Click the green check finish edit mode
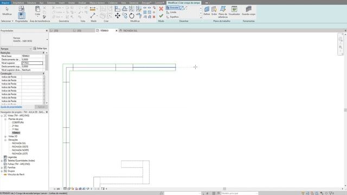347x195 pixels. 161,16
